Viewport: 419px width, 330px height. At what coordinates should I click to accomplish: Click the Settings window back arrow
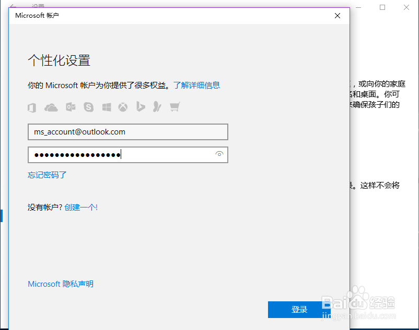coord(13,5)
